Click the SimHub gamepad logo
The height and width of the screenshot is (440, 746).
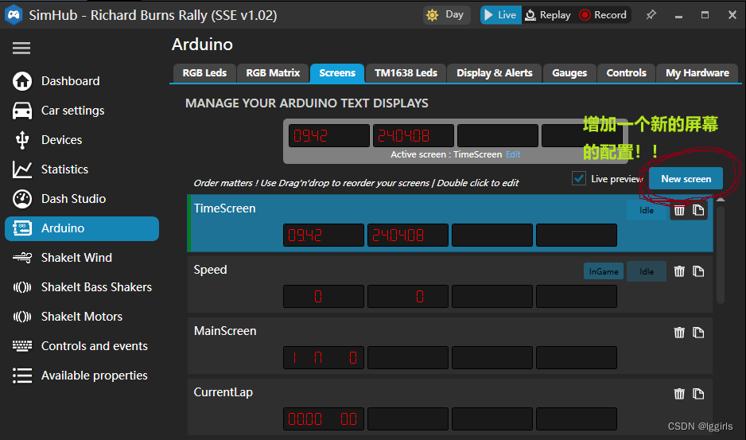point(14,15)
